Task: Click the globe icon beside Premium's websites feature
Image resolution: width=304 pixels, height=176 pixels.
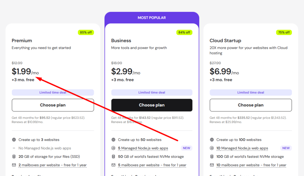Action: click(14, 139)
